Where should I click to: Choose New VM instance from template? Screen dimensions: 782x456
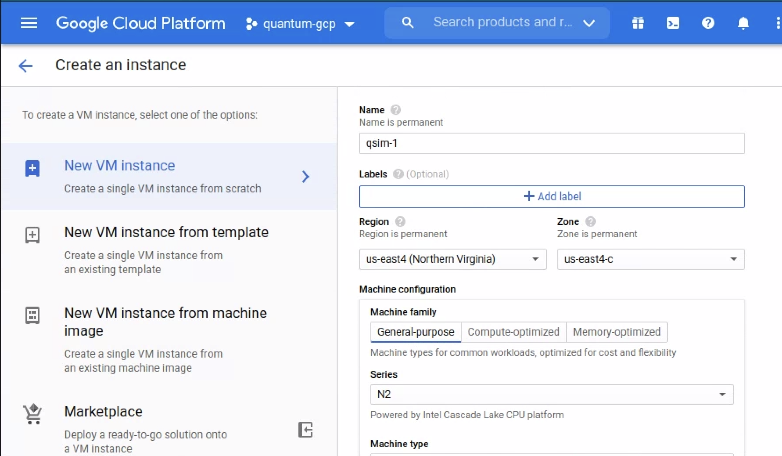[166, 232]
